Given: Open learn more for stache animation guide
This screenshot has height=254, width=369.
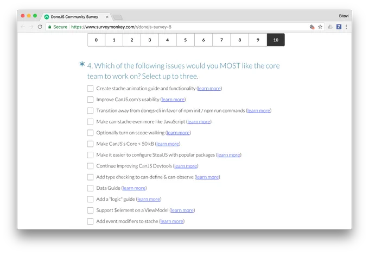Looking at the screenshot, I should (x=209, y=89).
